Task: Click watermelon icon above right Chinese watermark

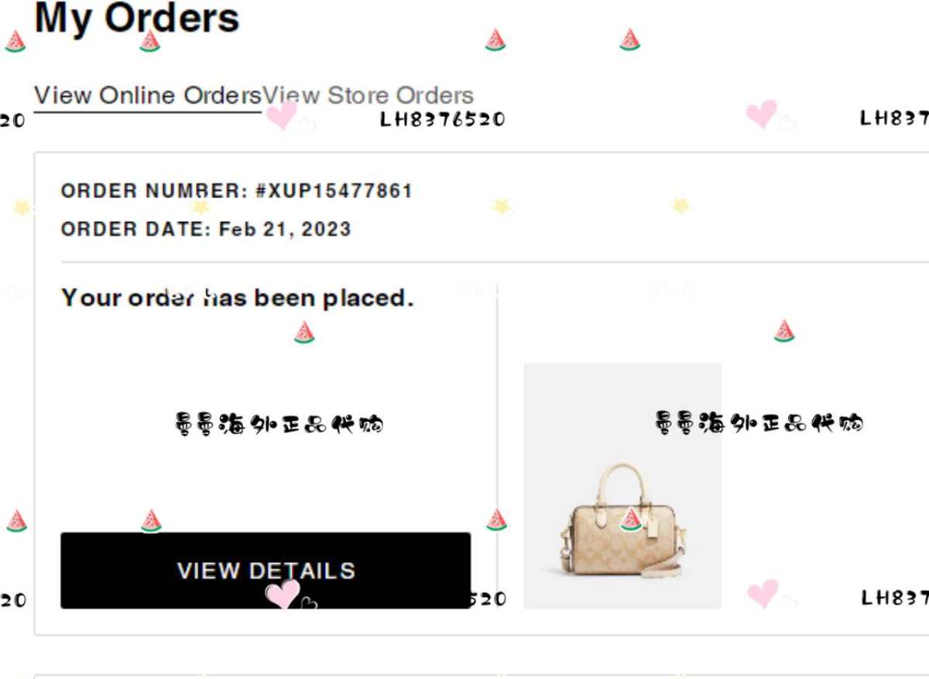Action: pyautogui.click(x=784, y=330)
